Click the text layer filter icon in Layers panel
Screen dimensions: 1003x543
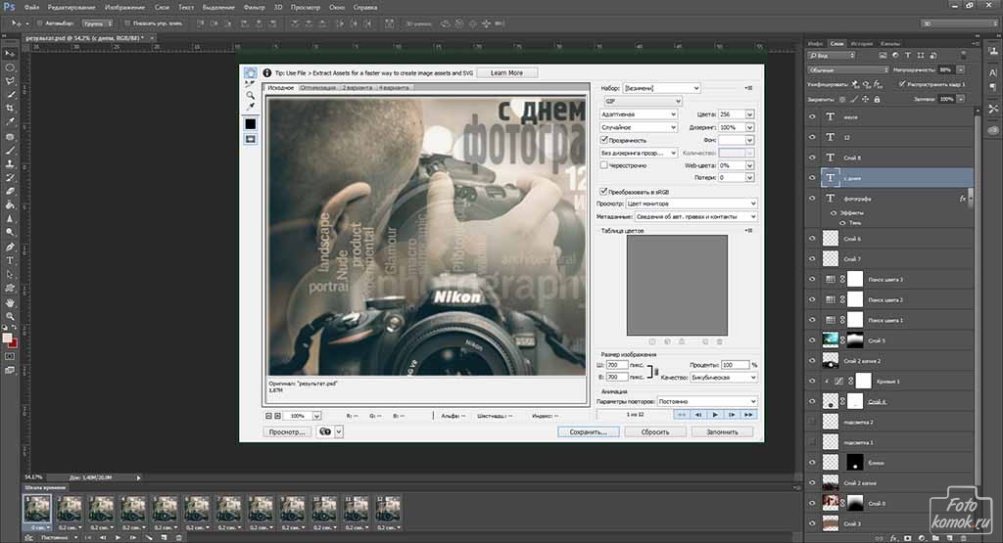(908, 56)
